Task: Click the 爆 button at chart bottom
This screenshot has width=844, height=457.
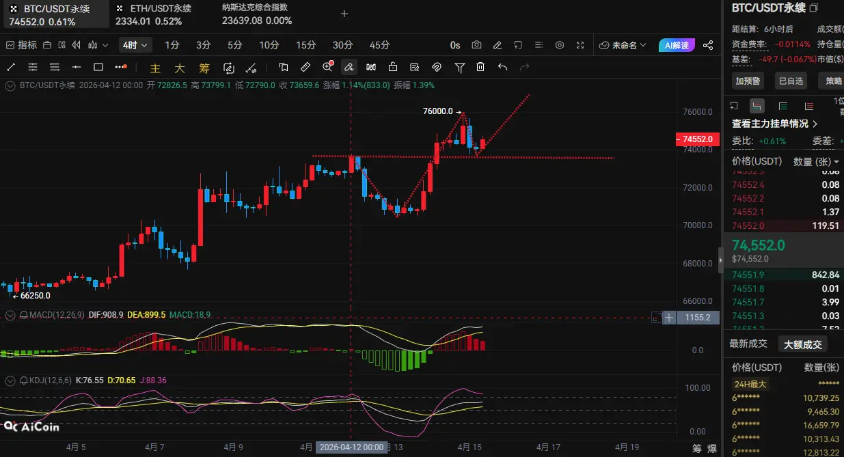Action: coord(712,449)
